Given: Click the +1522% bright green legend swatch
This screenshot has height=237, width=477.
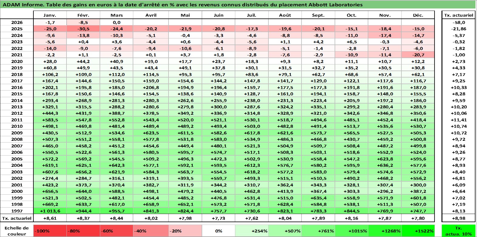Looking at the screenshot, I should tap(418, 231).
